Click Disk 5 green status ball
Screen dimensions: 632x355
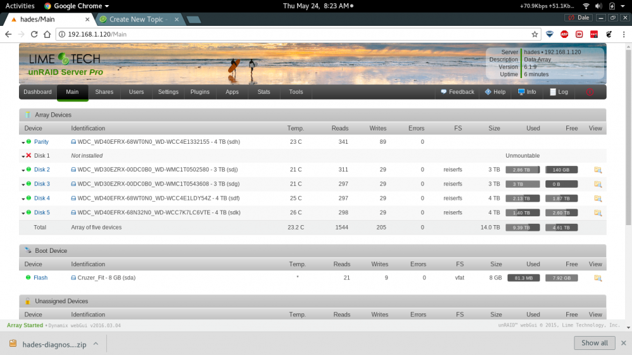coord(28,212)
